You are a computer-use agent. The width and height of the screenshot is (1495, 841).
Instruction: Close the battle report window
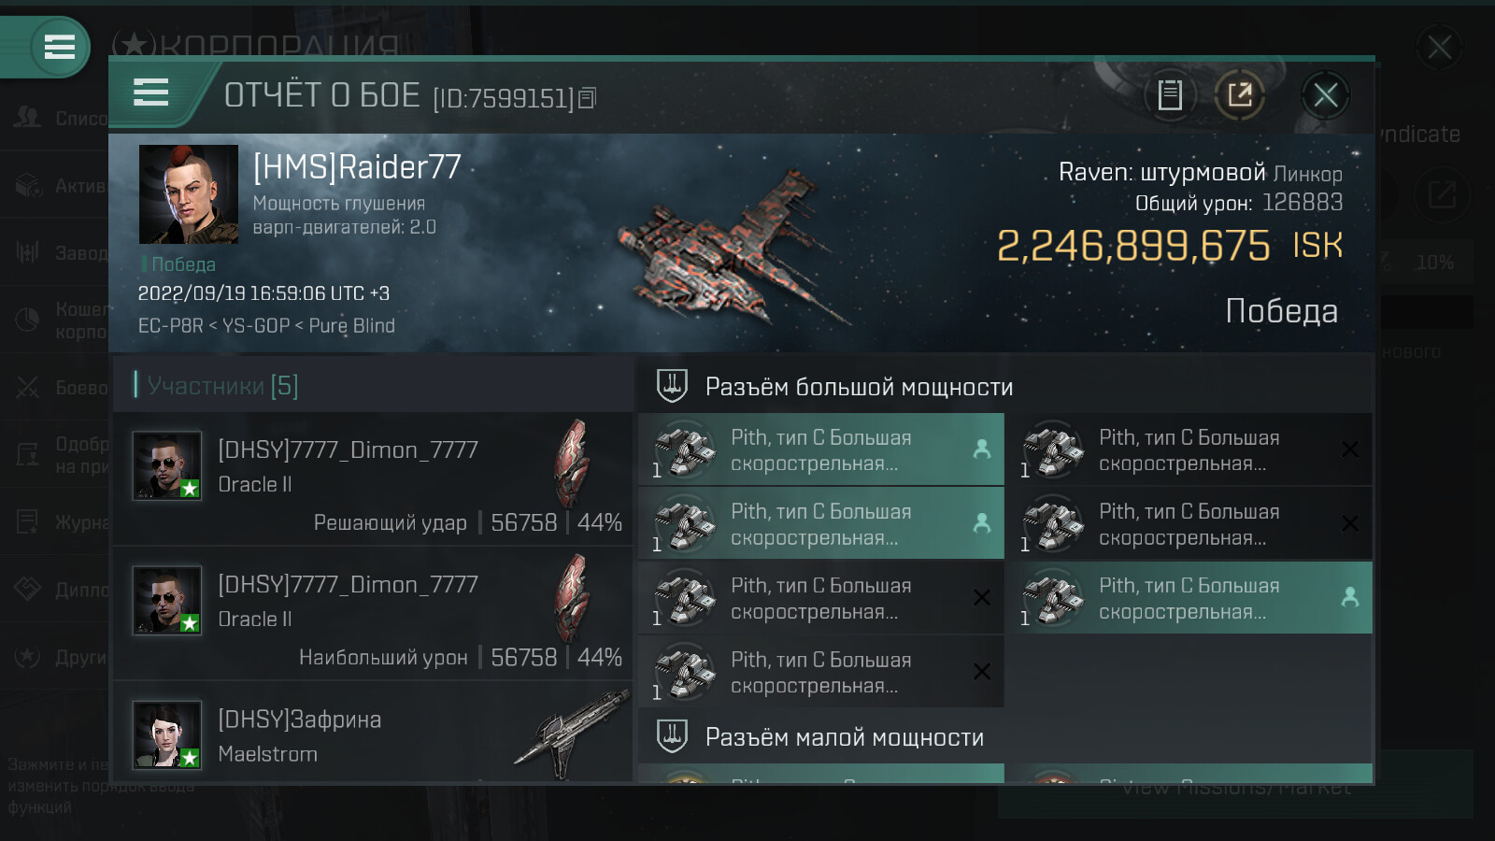pyautogui.click(x=1325, y=94)
